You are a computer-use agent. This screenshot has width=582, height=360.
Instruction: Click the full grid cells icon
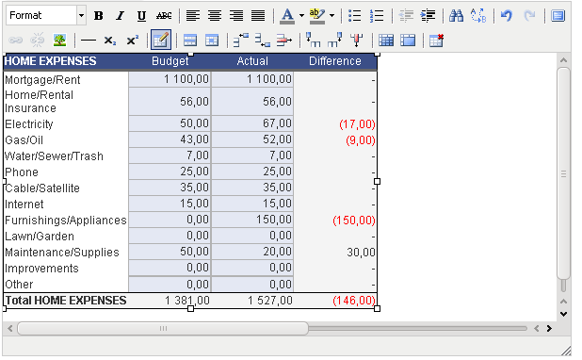click(x=386, y=41)
